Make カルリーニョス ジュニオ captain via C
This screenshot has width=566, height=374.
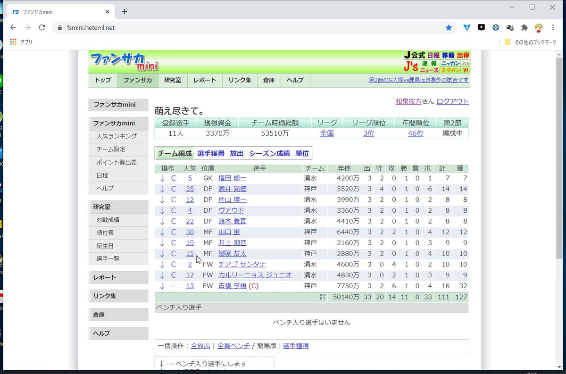coord(174,275)
